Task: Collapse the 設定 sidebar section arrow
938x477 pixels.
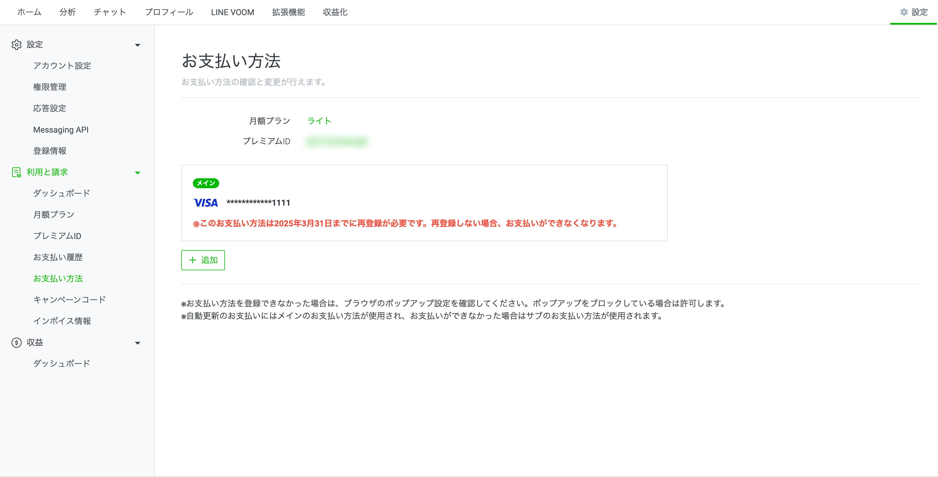Action: tap(138, 45)
